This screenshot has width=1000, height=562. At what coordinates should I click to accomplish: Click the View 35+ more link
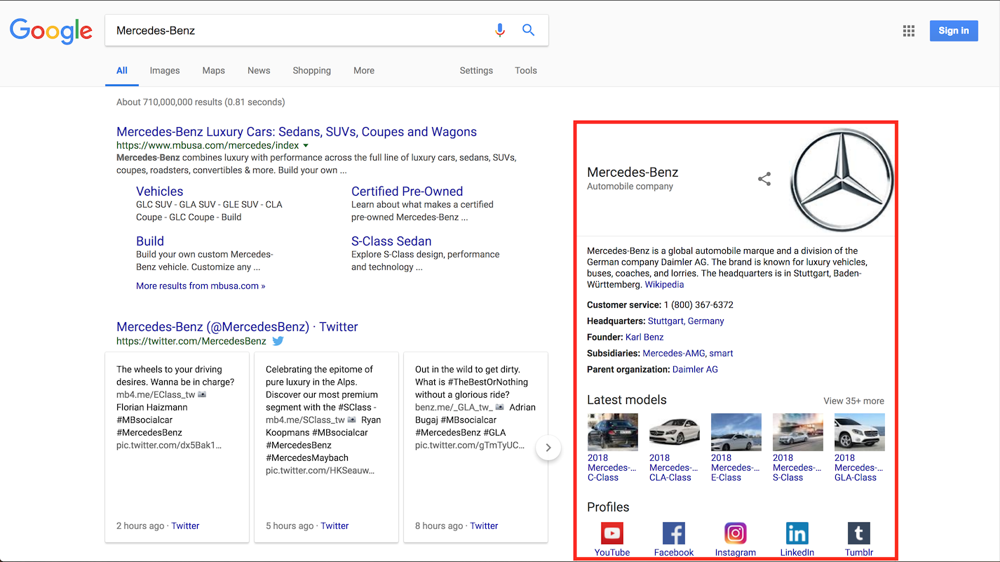point(853,400)
